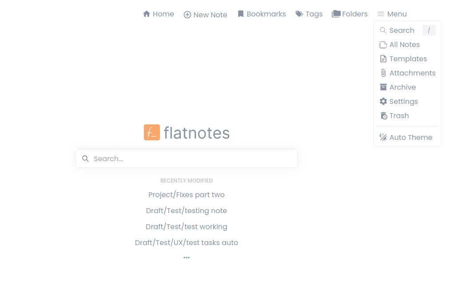Open note Project/Fixes part two
Screen dimensions: 454x282
[x=187, y=195]
